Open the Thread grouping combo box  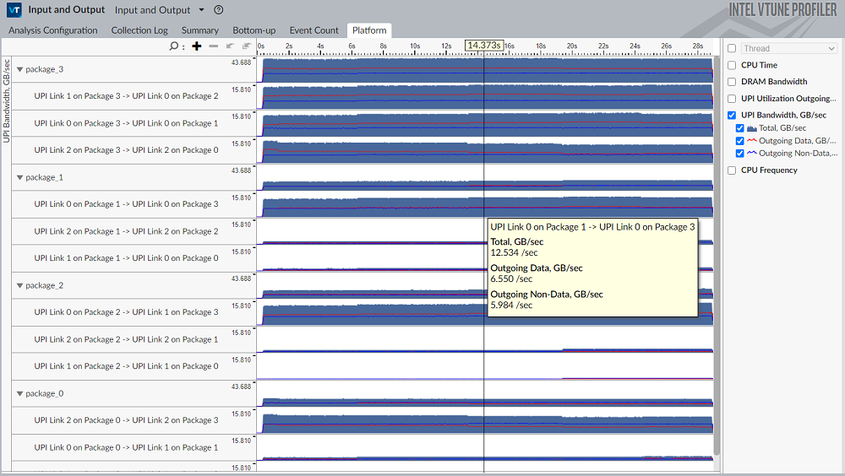789,48
